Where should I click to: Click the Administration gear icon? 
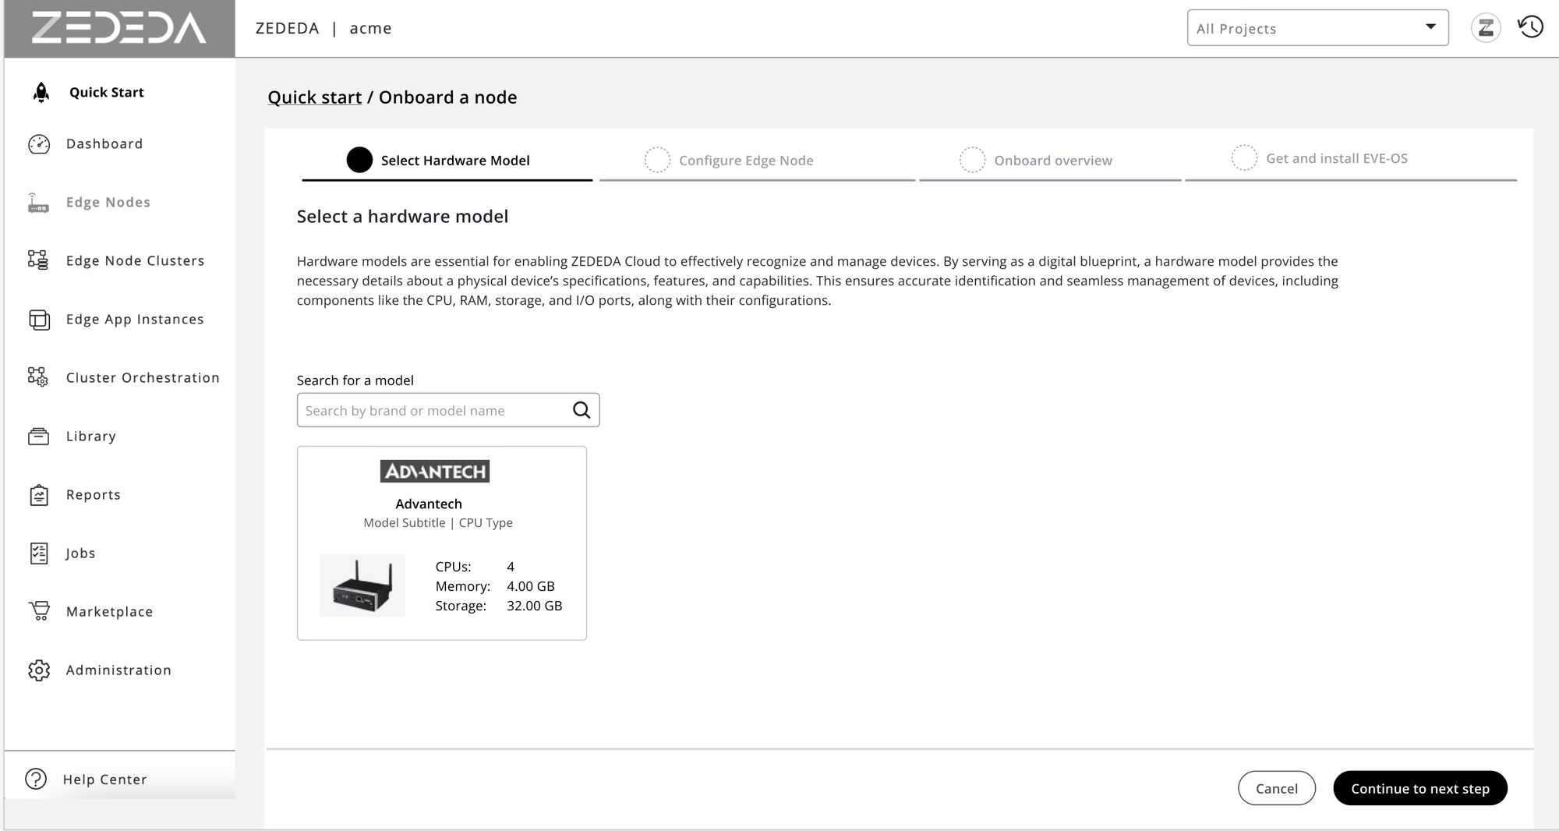pos(39,670)
